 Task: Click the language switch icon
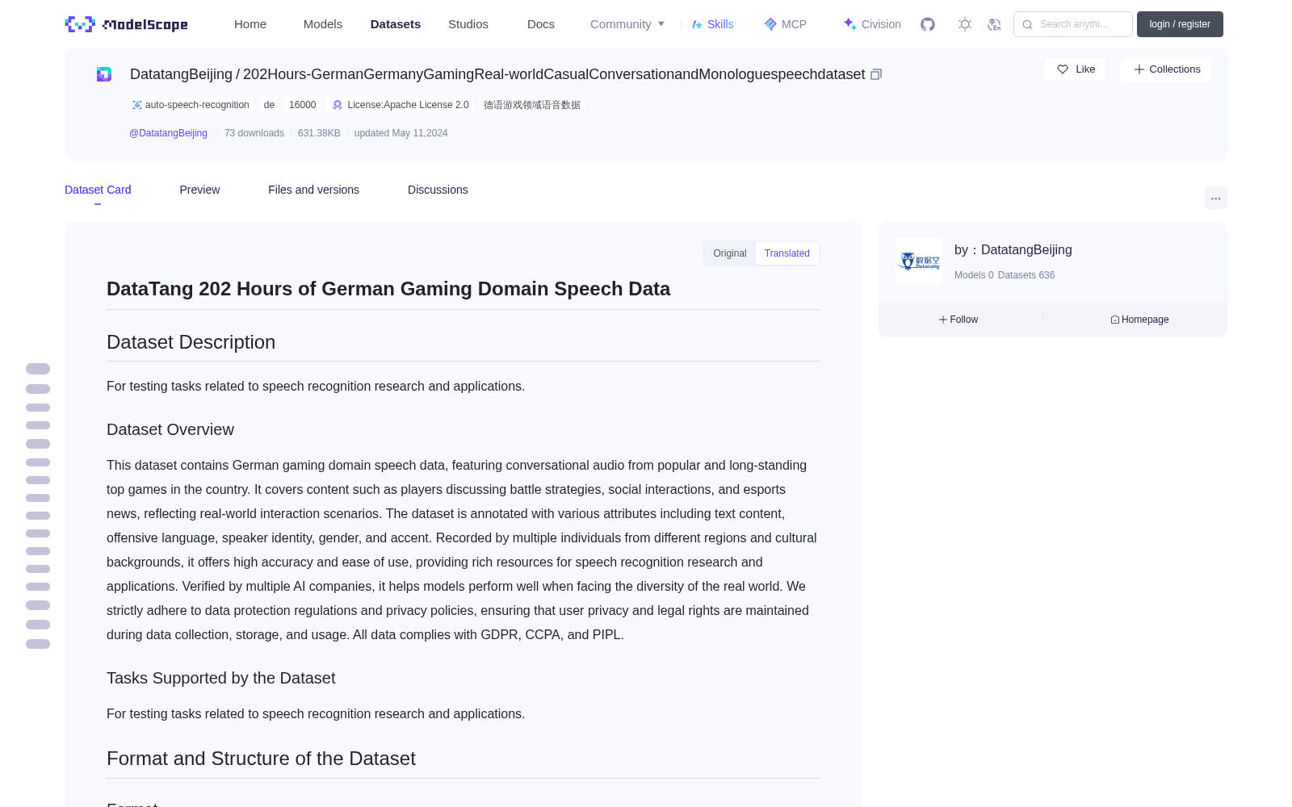point(994,24)
